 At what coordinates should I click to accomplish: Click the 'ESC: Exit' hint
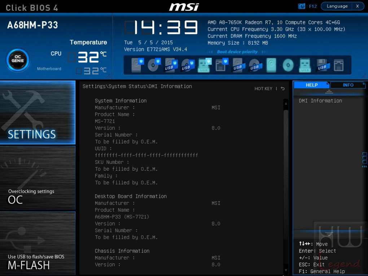coord(312,264)
